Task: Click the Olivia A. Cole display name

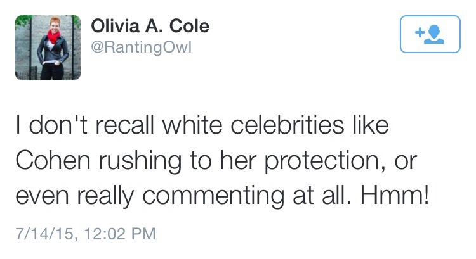Action: point(150,27)
